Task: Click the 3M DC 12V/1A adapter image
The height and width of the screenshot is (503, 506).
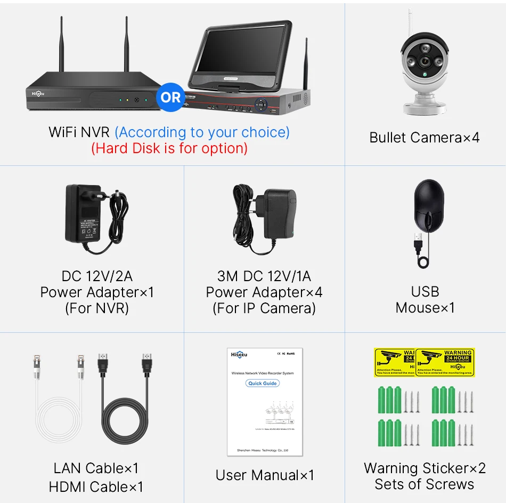Action: 264,219
